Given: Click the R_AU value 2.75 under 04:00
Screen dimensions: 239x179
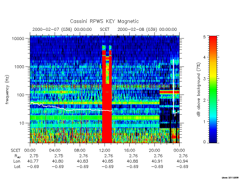Looking at the screenshot, I should (x=59, y=156).
